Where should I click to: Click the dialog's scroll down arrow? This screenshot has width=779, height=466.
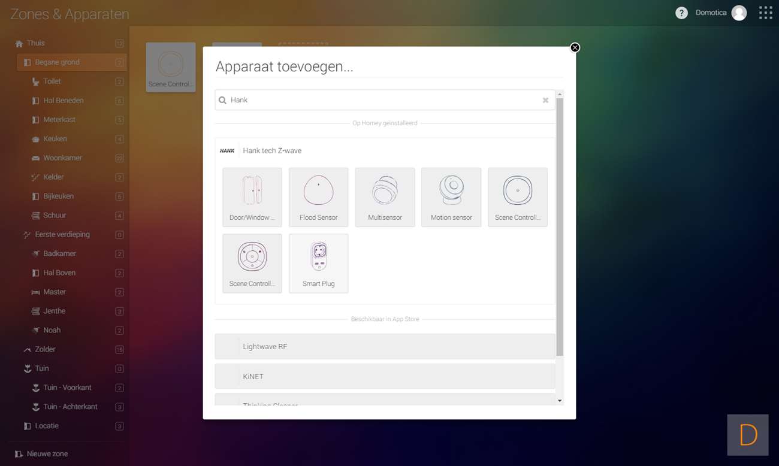(560, 401)
